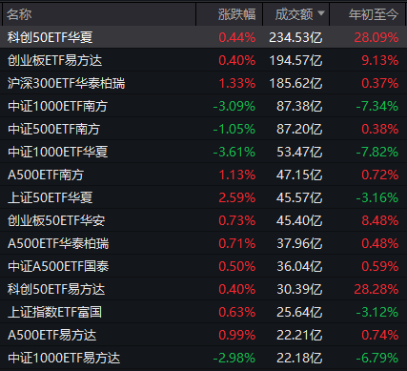Click the 30.39亿 turnover value
407x371 pixels.
(x=299, y=289)
